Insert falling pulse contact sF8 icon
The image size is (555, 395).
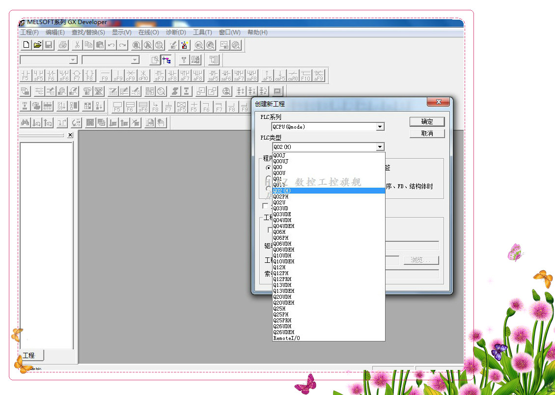(x=172, y=75)
